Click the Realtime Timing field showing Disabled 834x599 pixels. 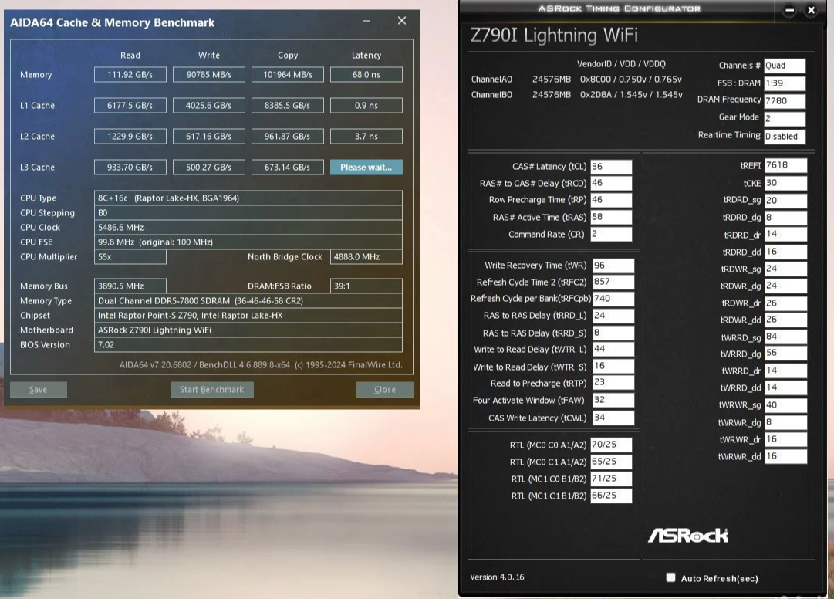[785, 136]
